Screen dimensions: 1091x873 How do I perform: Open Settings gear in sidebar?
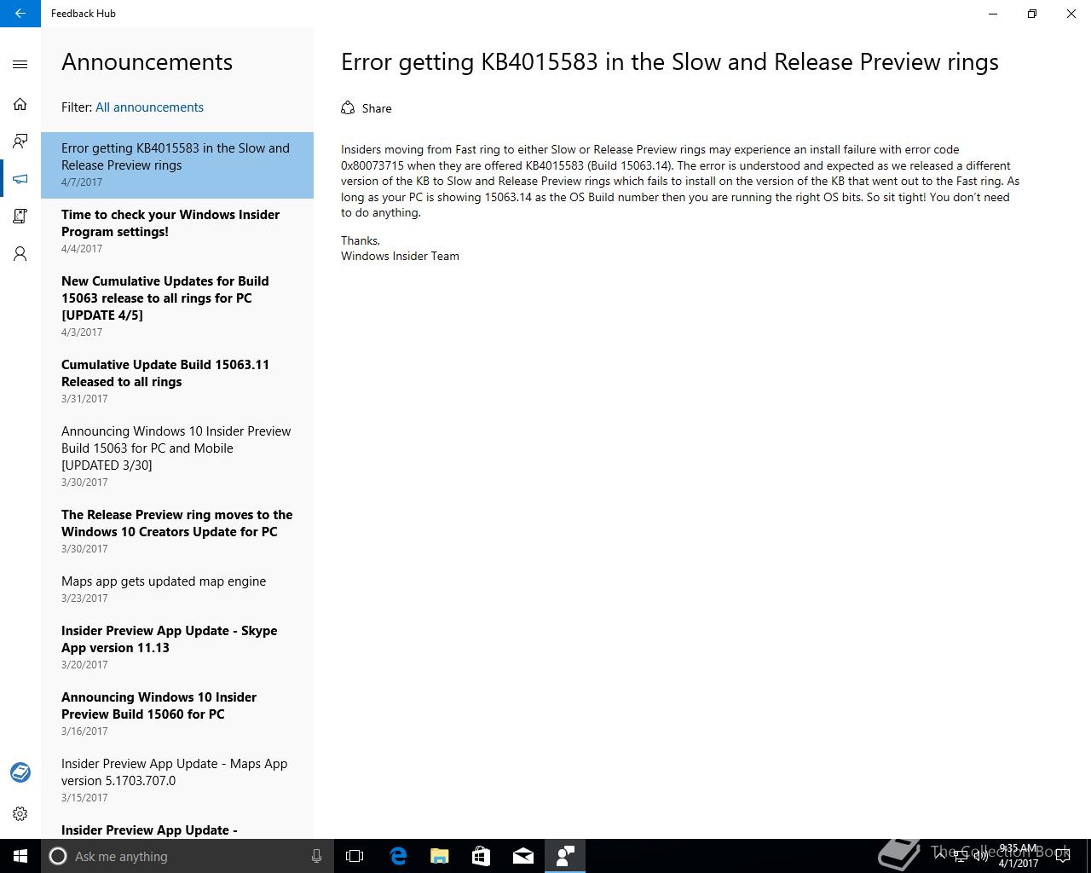tap(20, 813)
